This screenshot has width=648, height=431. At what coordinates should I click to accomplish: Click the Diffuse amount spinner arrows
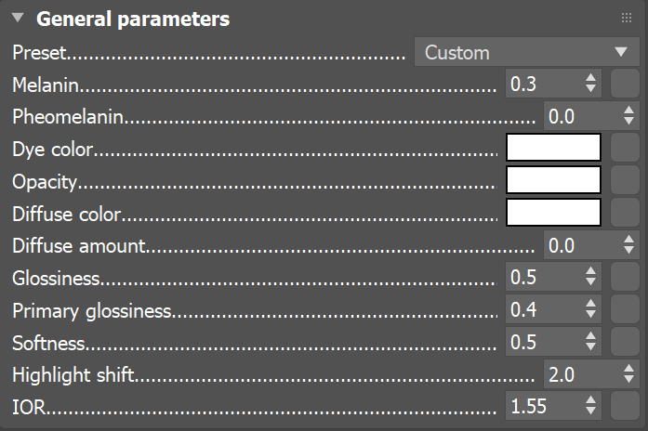(628, 245)
